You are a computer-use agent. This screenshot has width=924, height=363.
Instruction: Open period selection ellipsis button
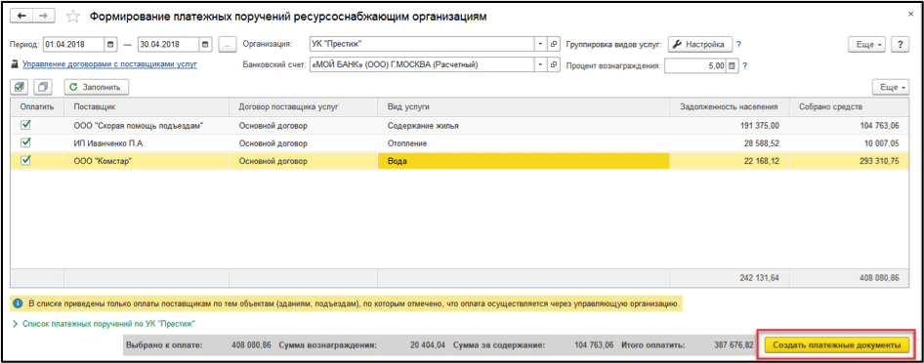pyautogui.click(x=227, y=44)
